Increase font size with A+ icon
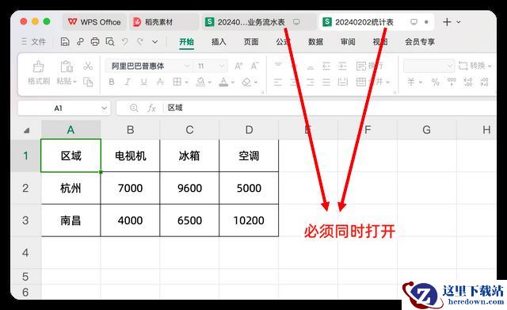The image size is (507, 310). pyautogui.click(x=238, y=66)
